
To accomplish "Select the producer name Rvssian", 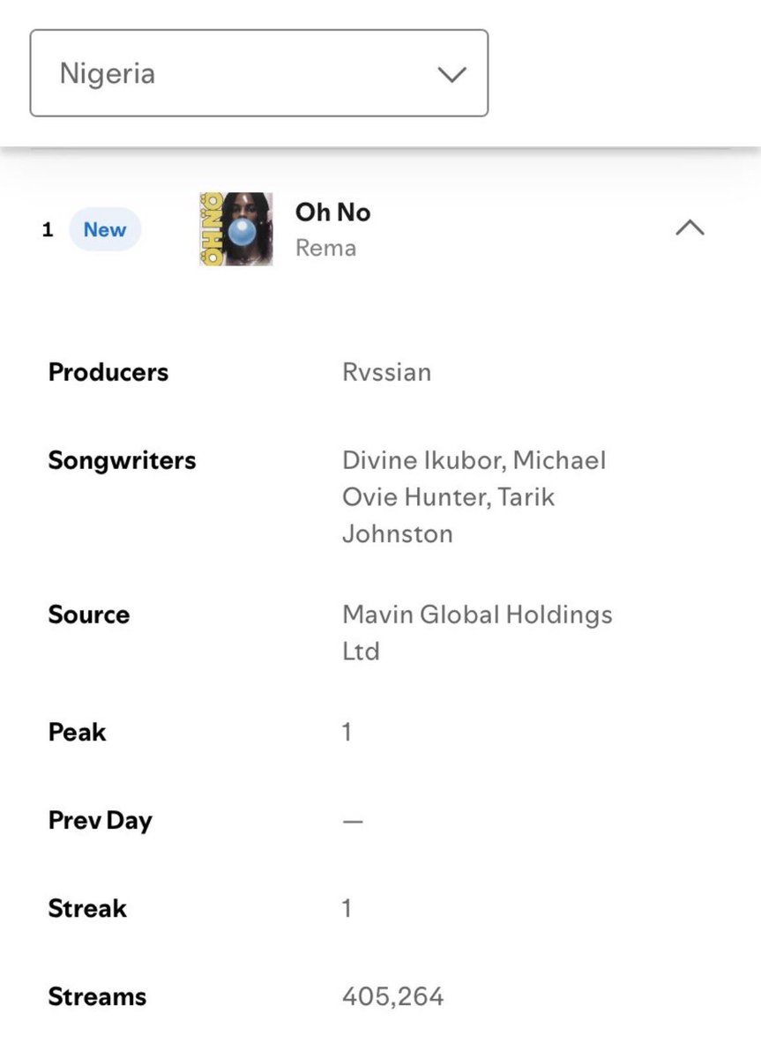I will (x=386, y=372).
